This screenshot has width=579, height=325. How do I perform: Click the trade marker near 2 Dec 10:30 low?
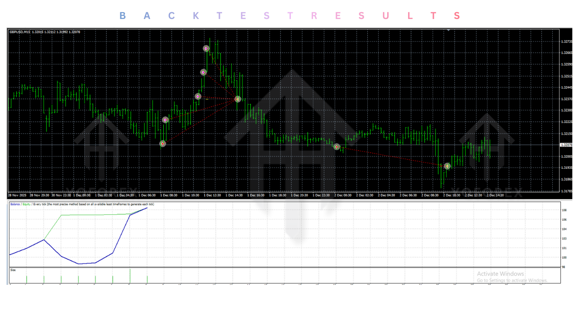click(x=446, y=166)
